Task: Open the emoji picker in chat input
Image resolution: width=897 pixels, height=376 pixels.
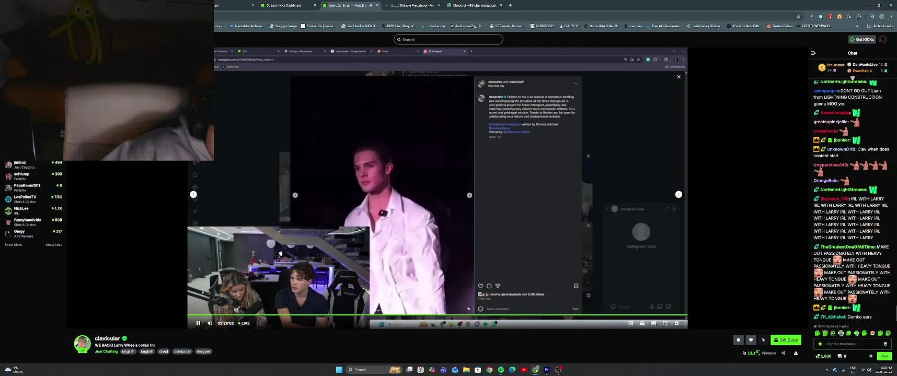Action: [x=885, y=344]
